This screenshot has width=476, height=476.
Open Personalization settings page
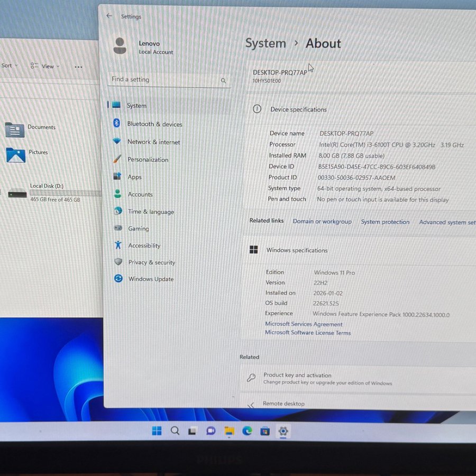click(x=148, y=160)
